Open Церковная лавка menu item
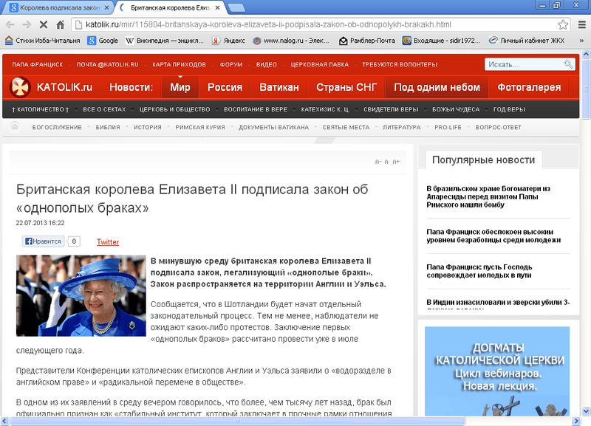The image size is (591, 426). [320, 64]
